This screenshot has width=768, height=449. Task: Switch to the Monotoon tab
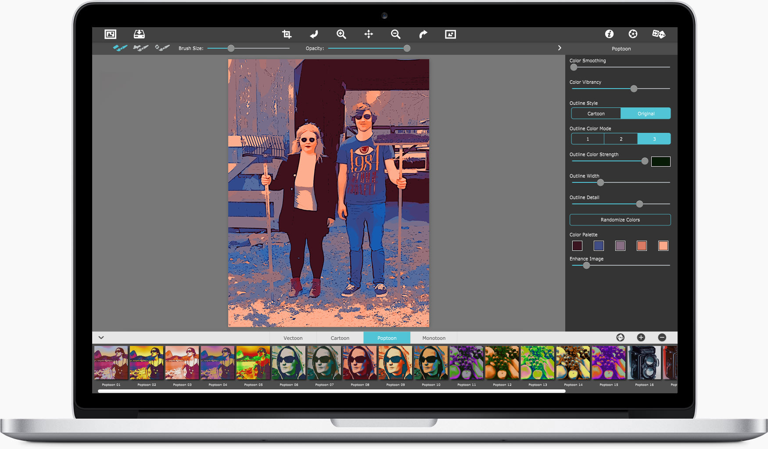tap(434, 338)
